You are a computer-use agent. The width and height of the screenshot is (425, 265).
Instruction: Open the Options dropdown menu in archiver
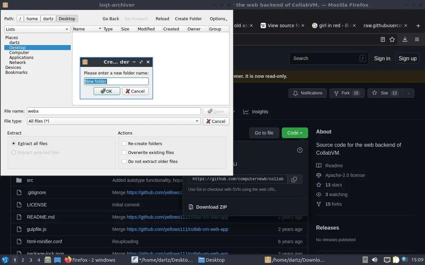click(218, 19)
